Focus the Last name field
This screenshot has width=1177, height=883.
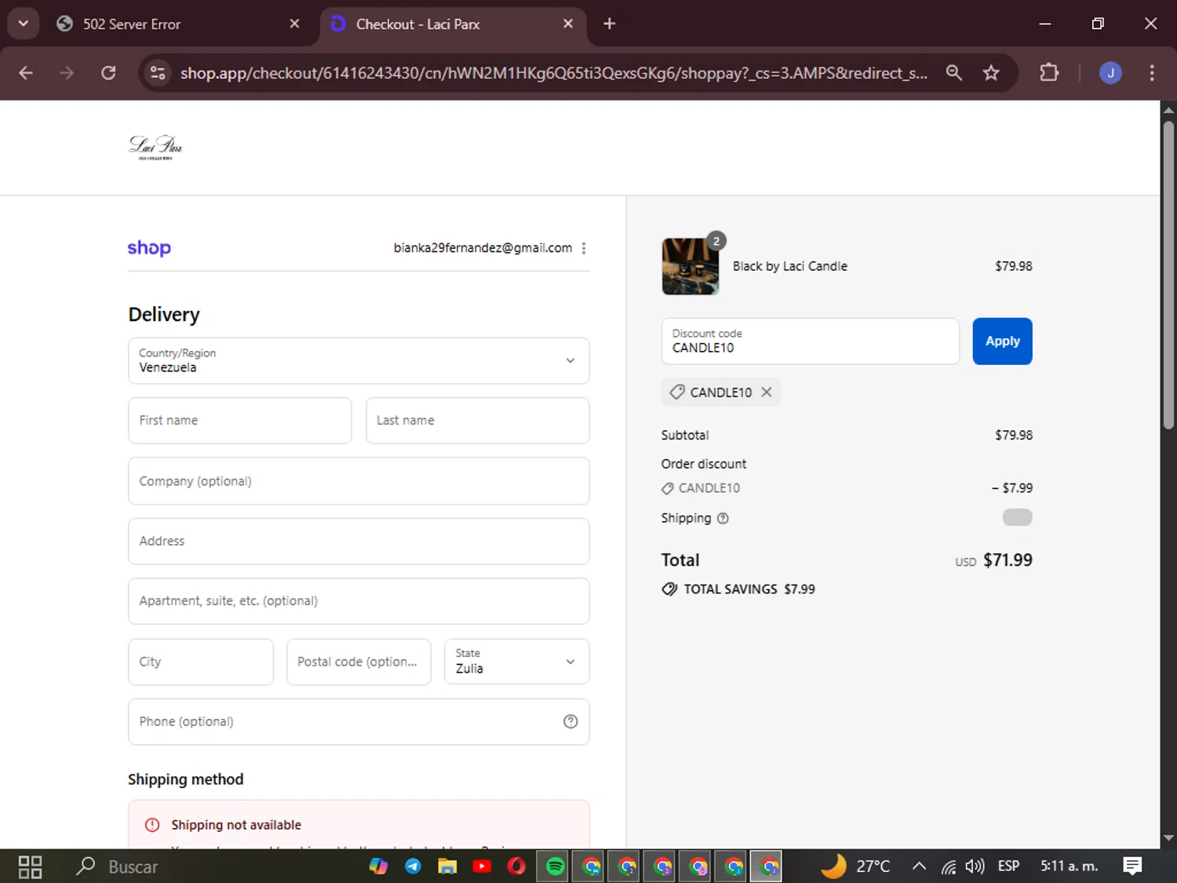coord(478,421)
